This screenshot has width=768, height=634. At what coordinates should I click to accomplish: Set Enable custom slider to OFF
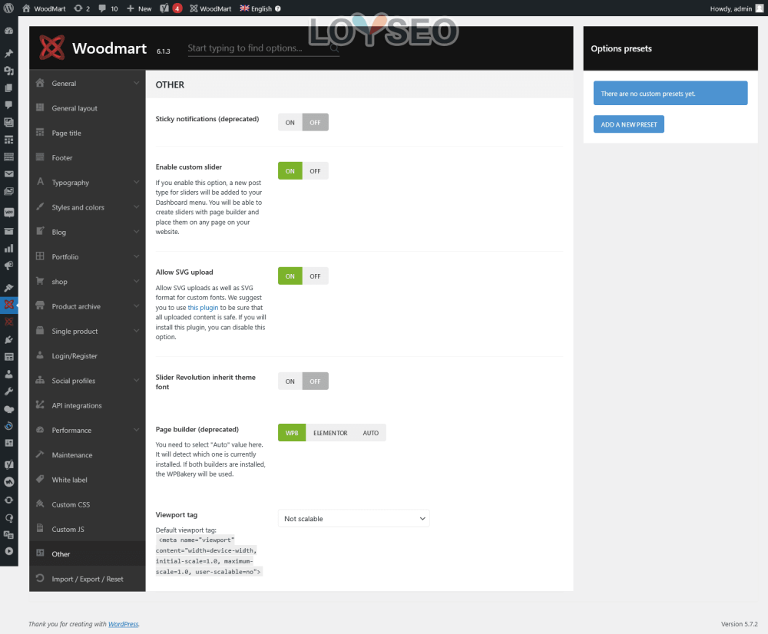point(315,171)
